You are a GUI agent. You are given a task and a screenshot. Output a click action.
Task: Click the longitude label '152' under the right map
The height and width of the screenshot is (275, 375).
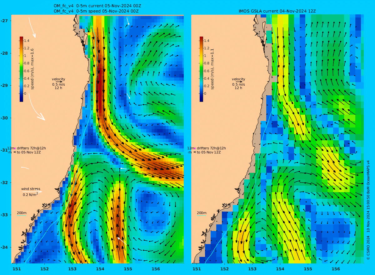click(224, 269)
